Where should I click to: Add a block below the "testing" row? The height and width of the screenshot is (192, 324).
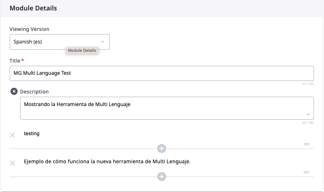point(162,148)
